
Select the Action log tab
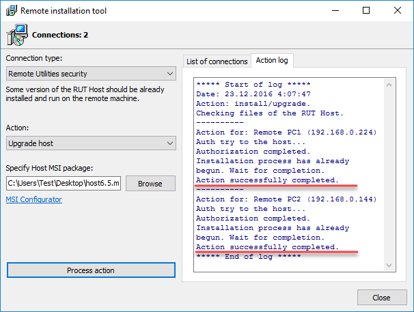(271, 61)
